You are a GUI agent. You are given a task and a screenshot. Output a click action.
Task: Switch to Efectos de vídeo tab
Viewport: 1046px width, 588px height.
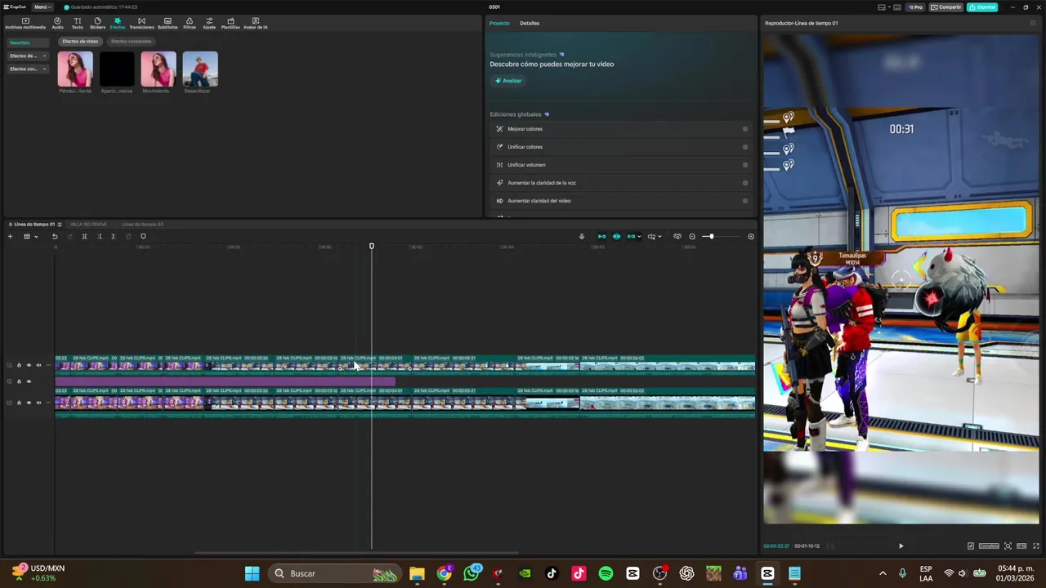click(80, 41)
